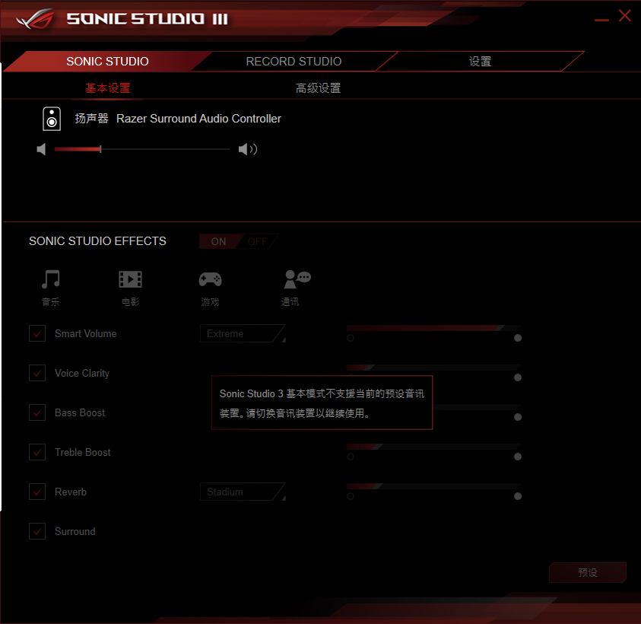Screen dimensions: 641x624
Task: Select the 基本设置 basic settings sub-tab
Action: pos(108,88)
